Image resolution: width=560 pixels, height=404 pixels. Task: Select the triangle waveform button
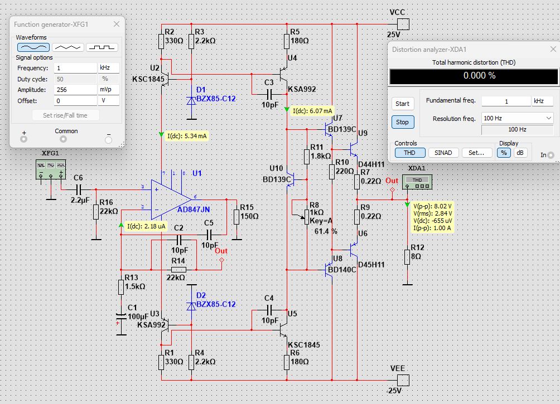(68, 47)
